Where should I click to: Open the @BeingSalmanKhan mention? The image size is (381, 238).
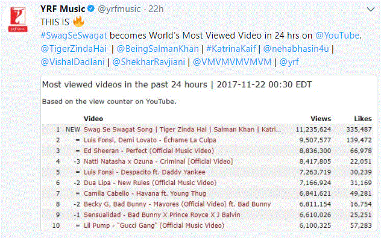click(158, 49)
